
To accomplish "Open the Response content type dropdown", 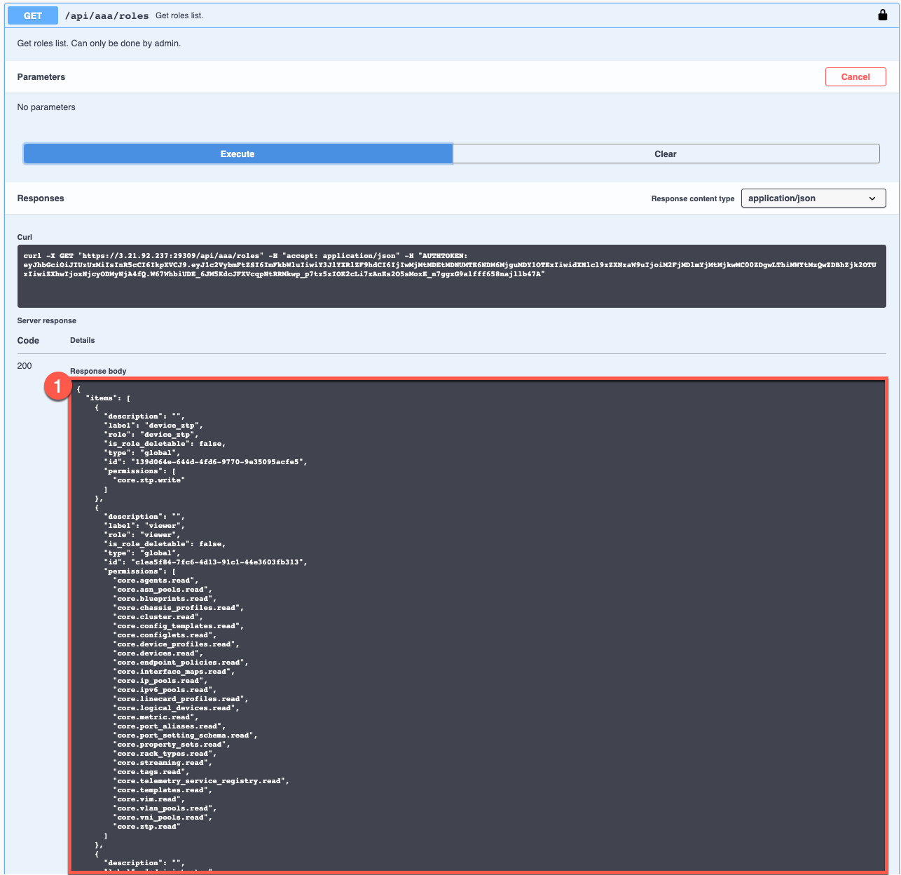I will (x=813, y=198).
